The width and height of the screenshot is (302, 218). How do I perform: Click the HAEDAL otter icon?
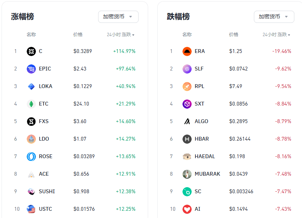click(x=187, y=156)
